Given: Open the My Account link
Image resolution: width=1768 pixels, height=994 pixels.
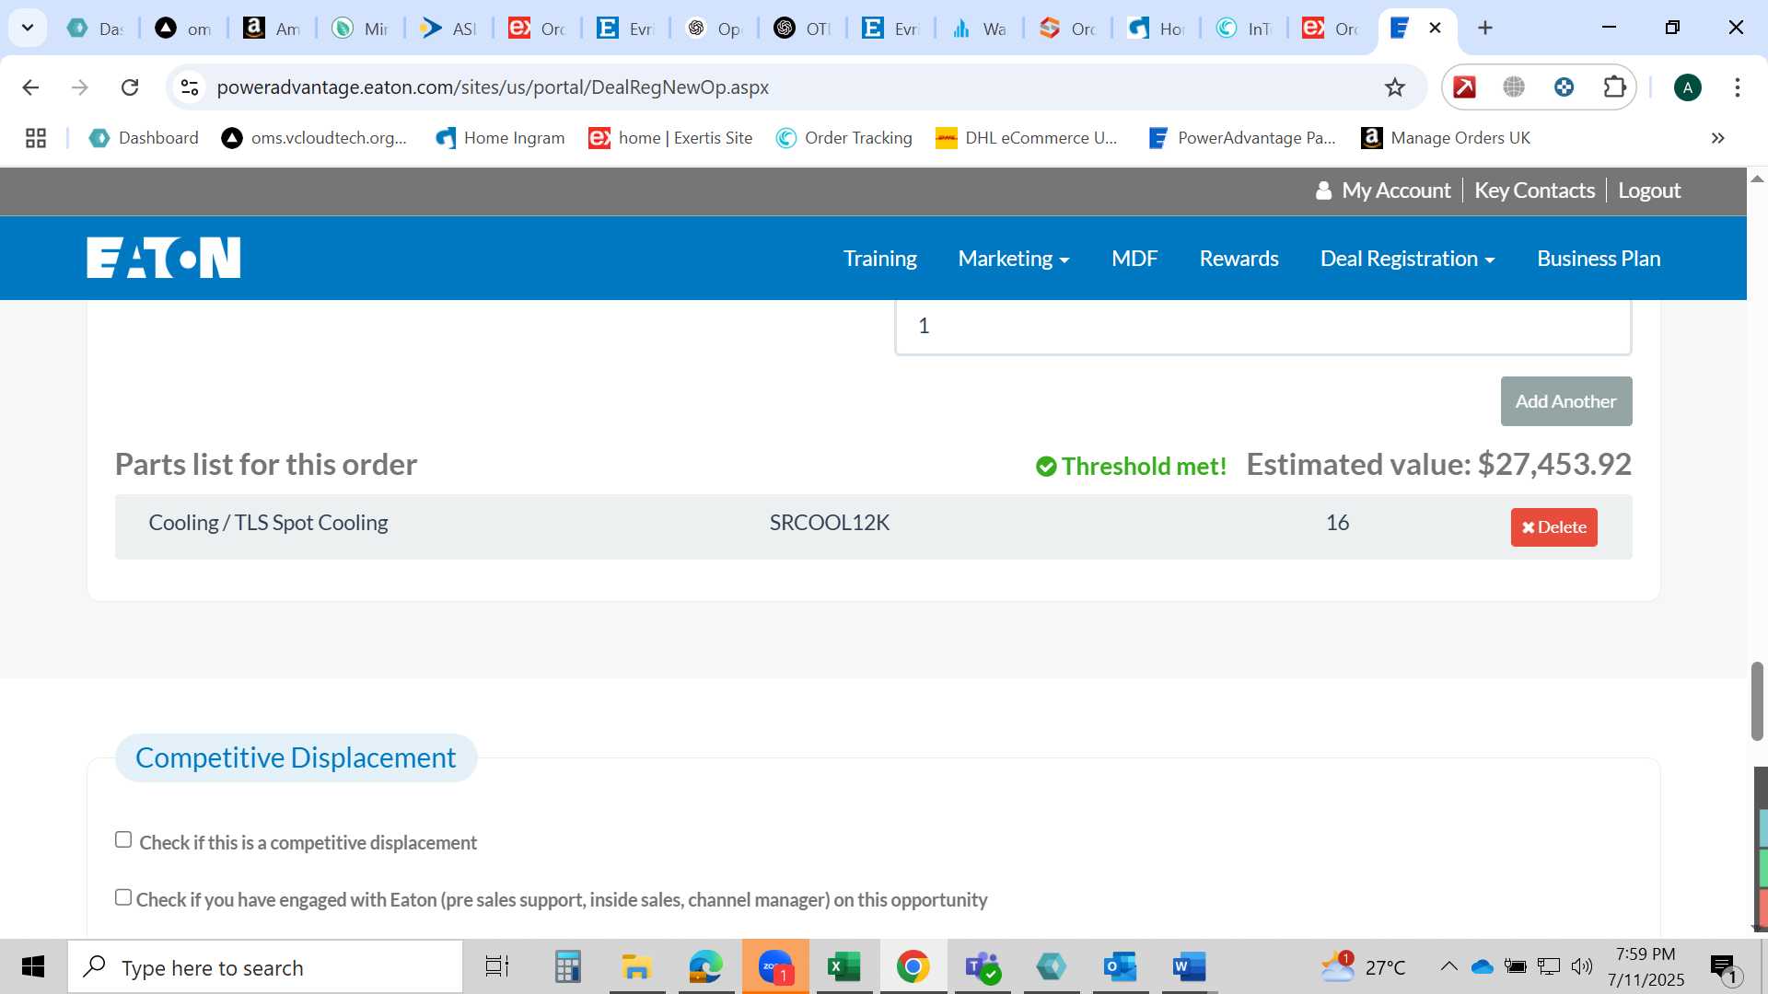Looking at the screenshot, I should click(x=1395, y=191).
